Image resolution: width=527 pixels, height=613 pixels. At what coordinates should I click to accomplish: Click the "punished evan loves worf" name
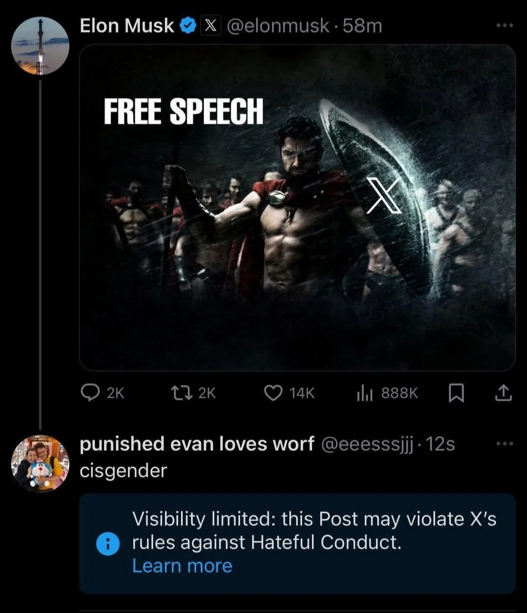197,444
